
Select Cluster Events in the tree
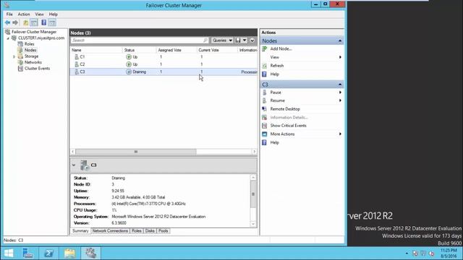[37, 69]
